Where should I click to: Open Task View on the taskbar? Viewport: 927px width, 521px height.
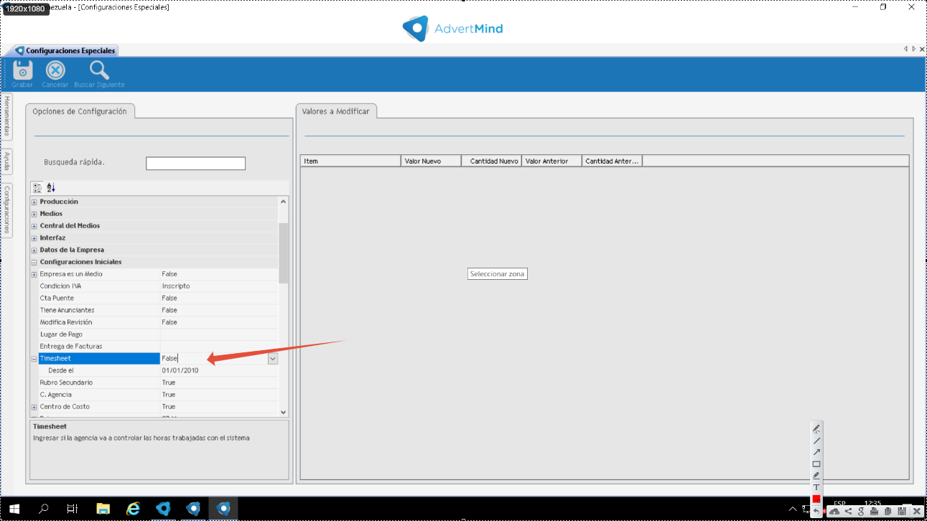(x=73, y=508)
